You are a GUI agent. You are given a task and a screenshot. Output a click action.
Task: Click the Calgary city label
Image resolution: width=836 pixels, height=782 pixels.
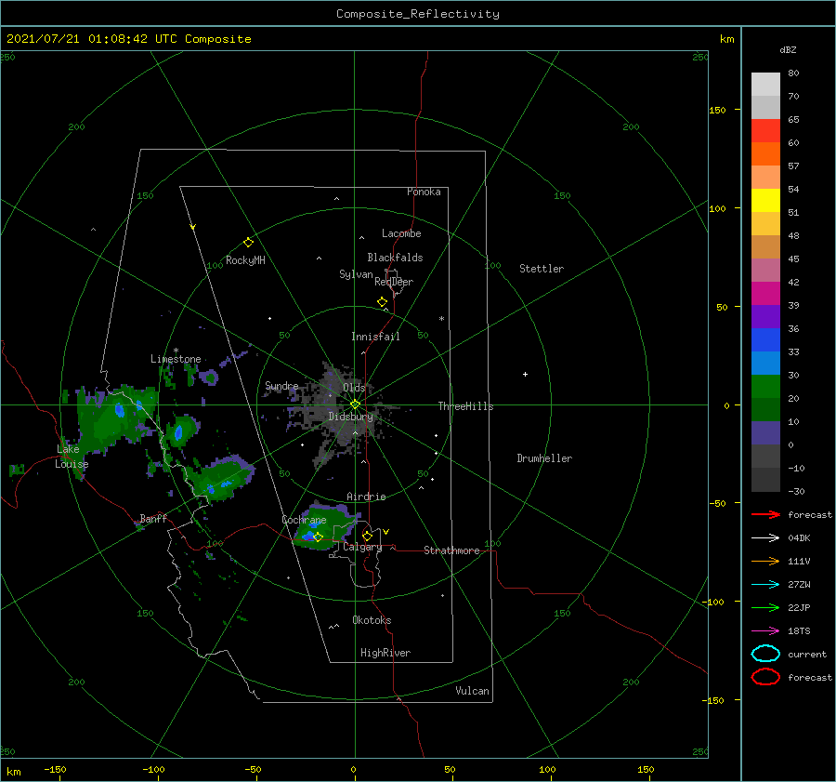[x=362, y=547]
